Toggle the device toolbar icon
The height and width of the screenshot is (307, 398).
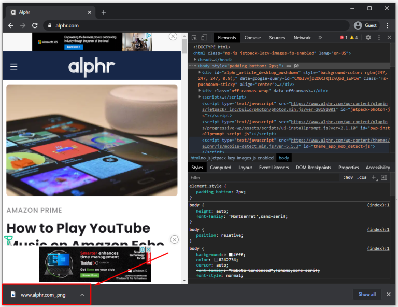[x=204, y=38]
